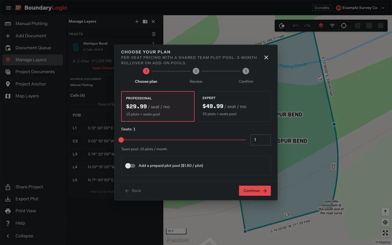Click the Marlspur Bend tract shape icon
Viewport: 392px width, 245px height.
pyautogui.click(x=76, y=47)
